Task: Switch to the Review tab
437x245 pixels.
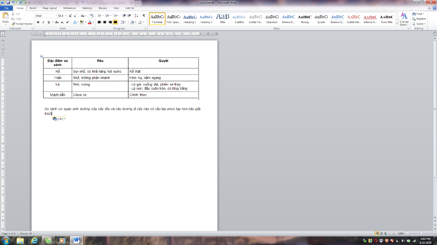Action: 103,8
